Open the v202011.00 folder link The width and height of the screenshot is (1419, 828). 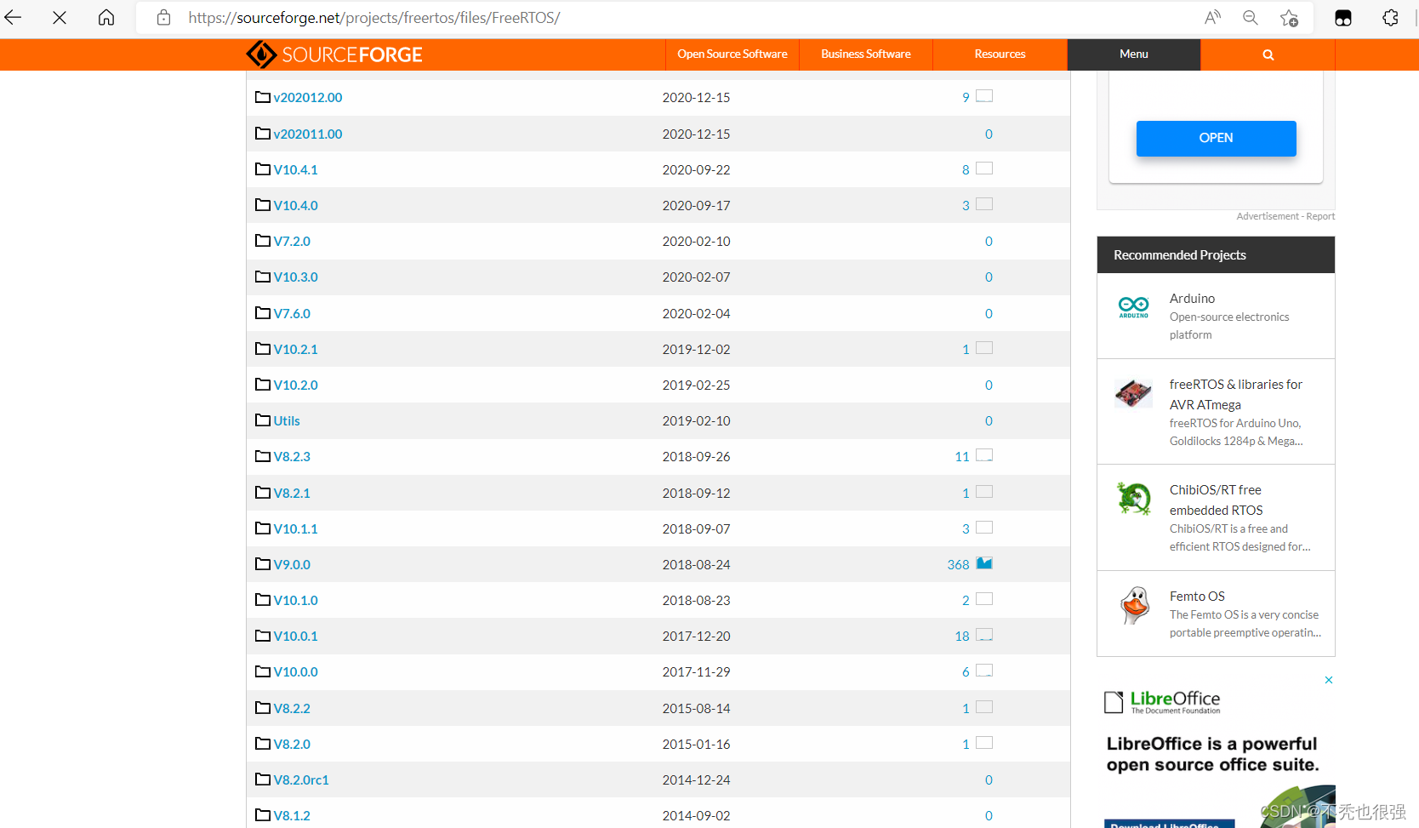[308, 134]
